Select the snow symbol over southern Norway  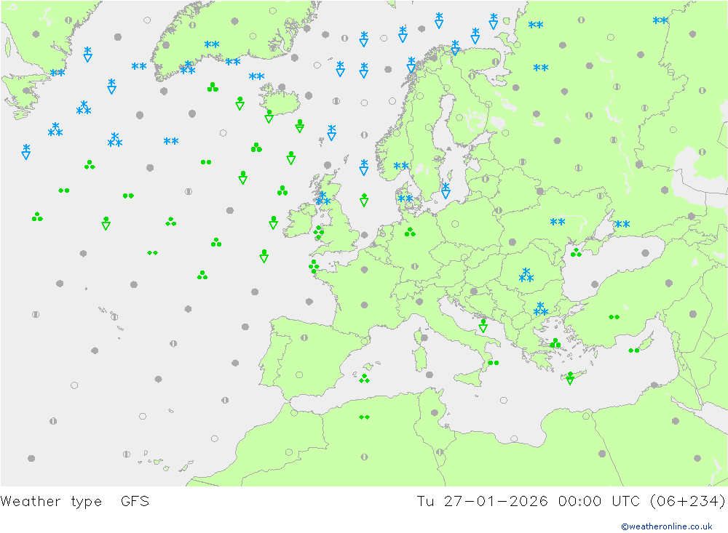pyautogui.click(x=401, y=166)
